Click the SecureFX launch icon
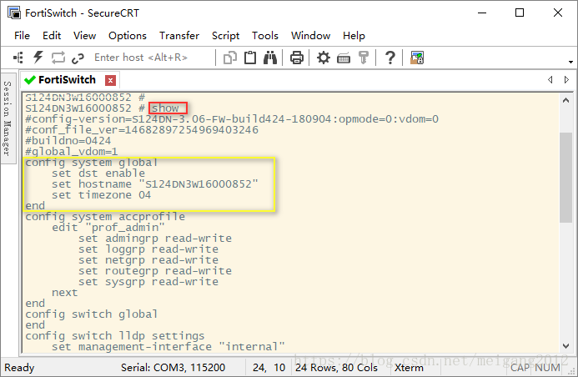 click(x=417, y=58)
